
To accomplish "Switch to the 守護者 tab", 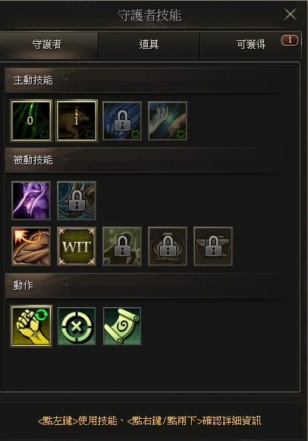I will pos(47,44).
